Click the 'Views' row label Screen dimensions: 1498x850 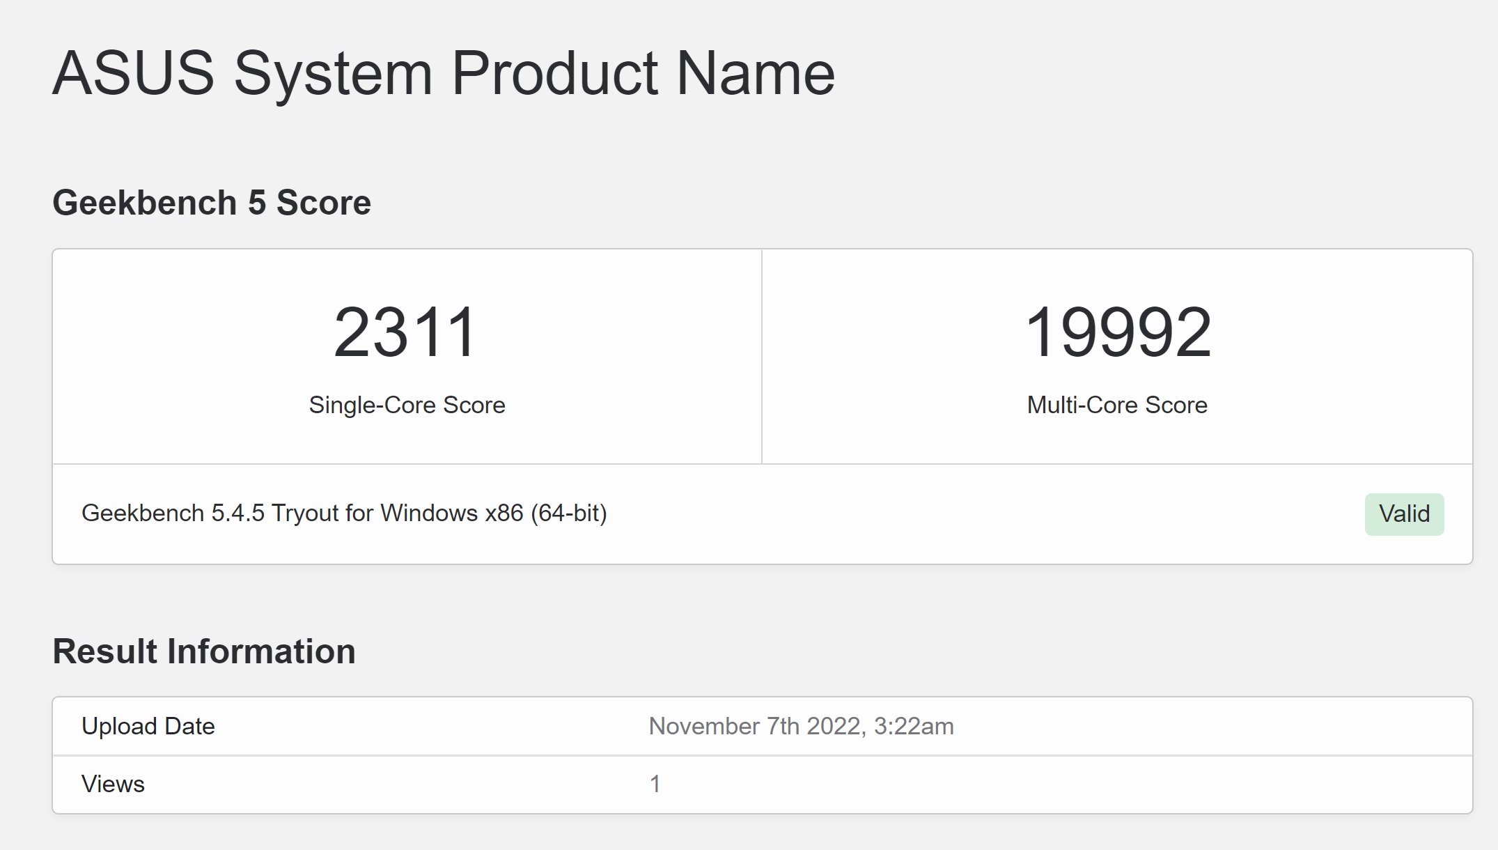click(113, 784)
